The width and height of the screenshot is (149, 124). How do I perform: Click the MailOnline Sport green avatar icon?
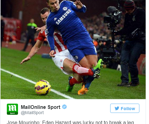12,109
